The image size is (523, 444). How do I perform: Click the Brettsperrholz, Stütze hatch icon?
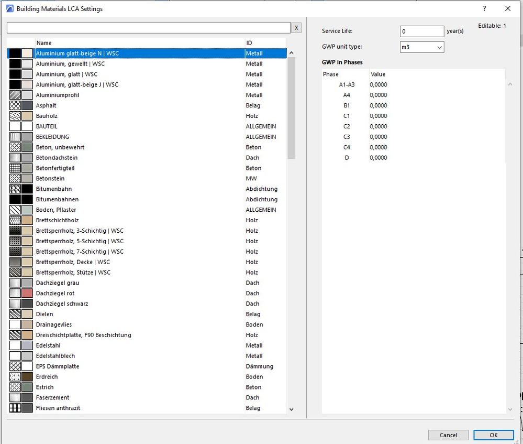tap(15, 273)
